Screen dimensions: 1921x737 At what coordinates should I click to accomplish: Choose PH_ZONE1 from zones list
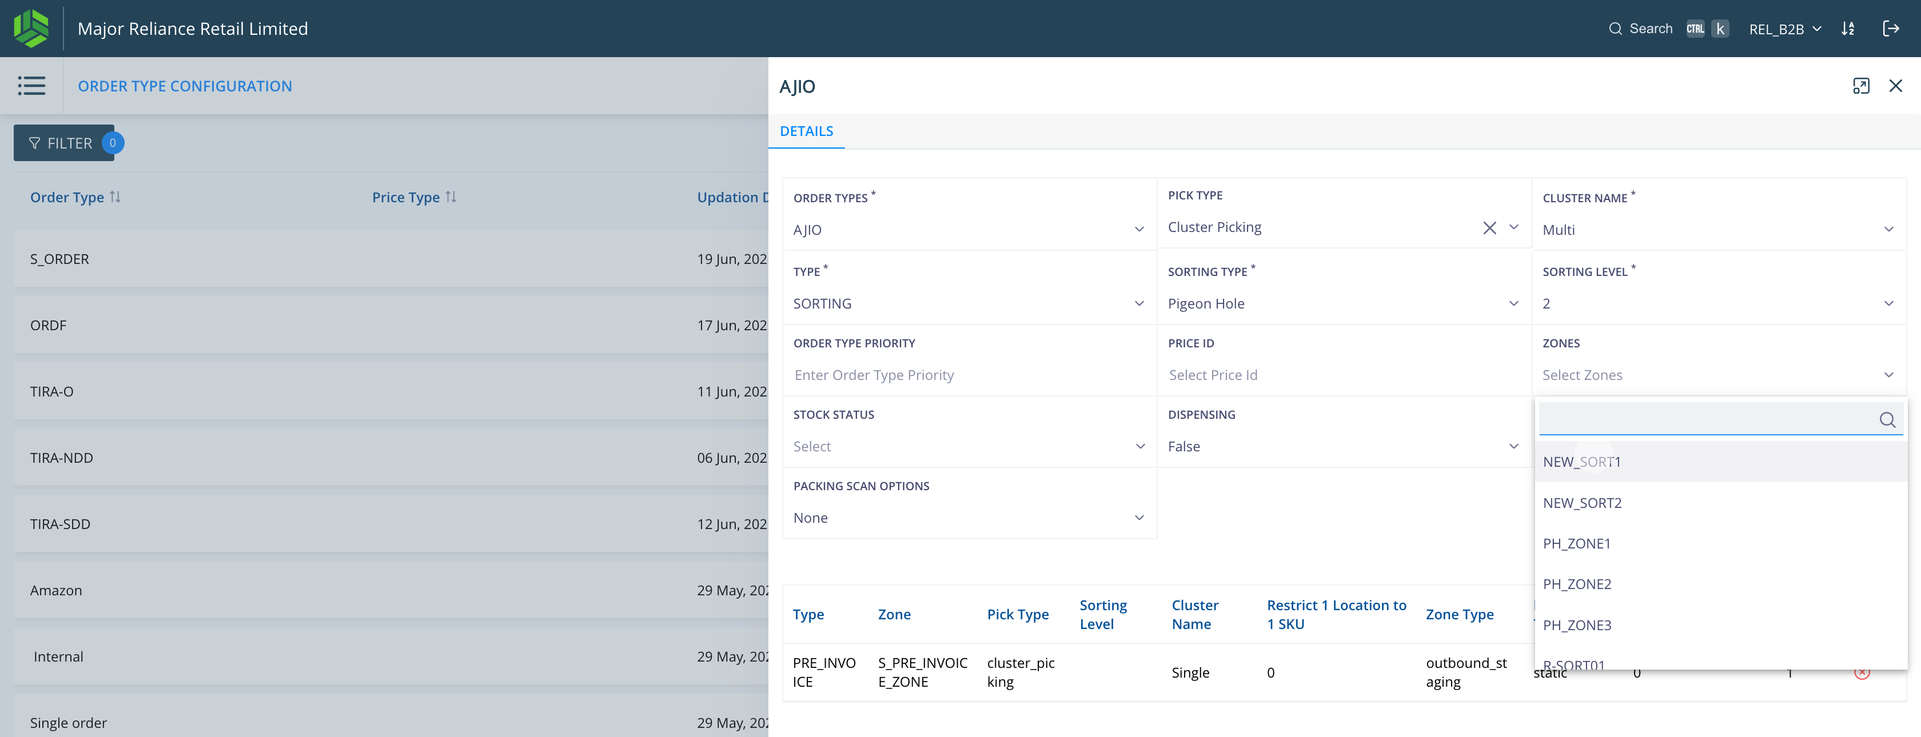click(1720, 544)
